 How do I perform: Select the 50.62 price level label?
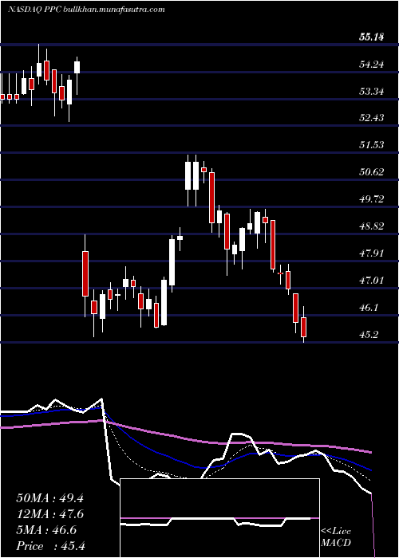[x=371, y=172]
